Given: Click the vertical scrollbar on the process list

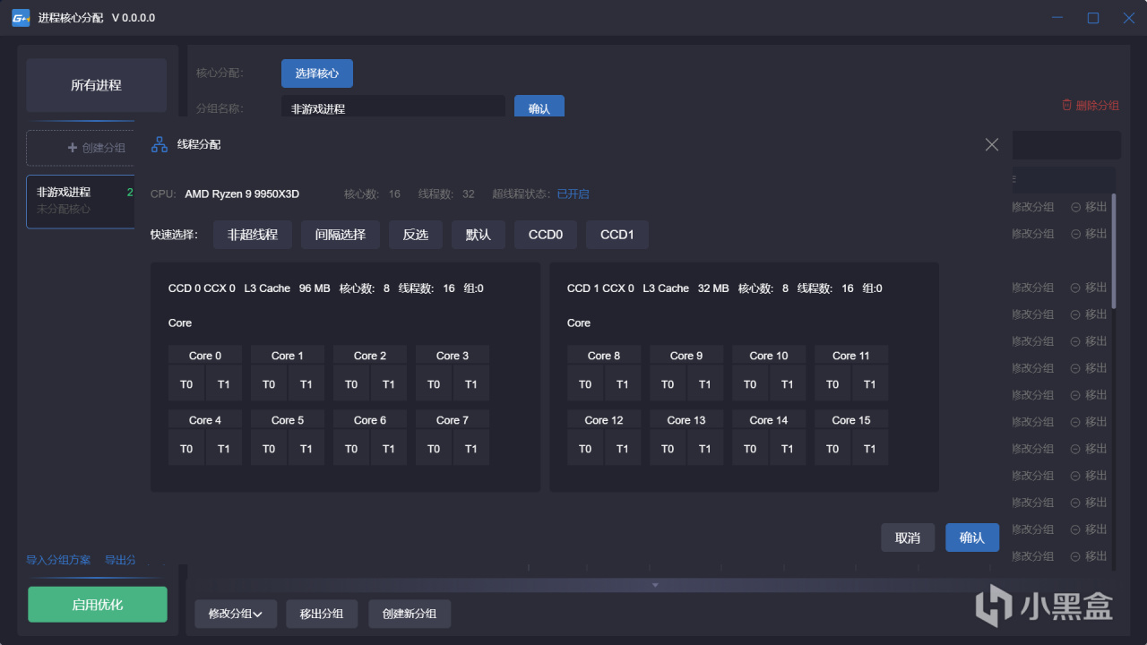Looking at the screenshot, I should coord(1114,252).
